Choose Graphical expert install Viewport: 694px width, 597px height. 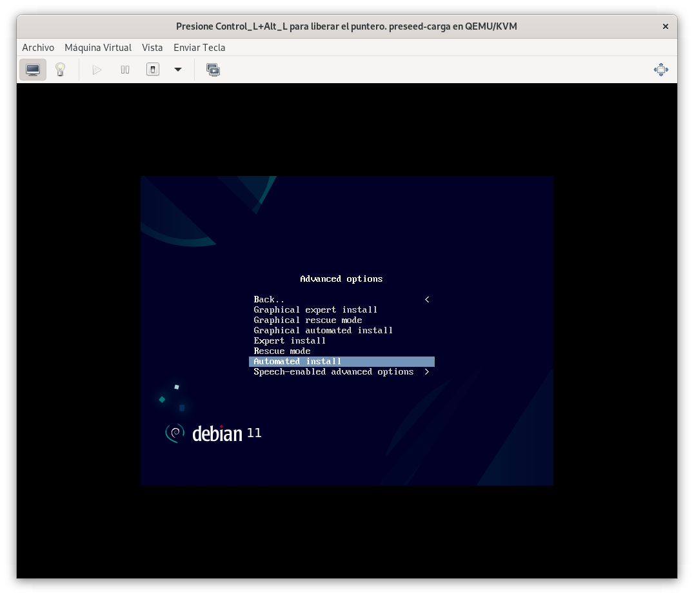(315, 310)
